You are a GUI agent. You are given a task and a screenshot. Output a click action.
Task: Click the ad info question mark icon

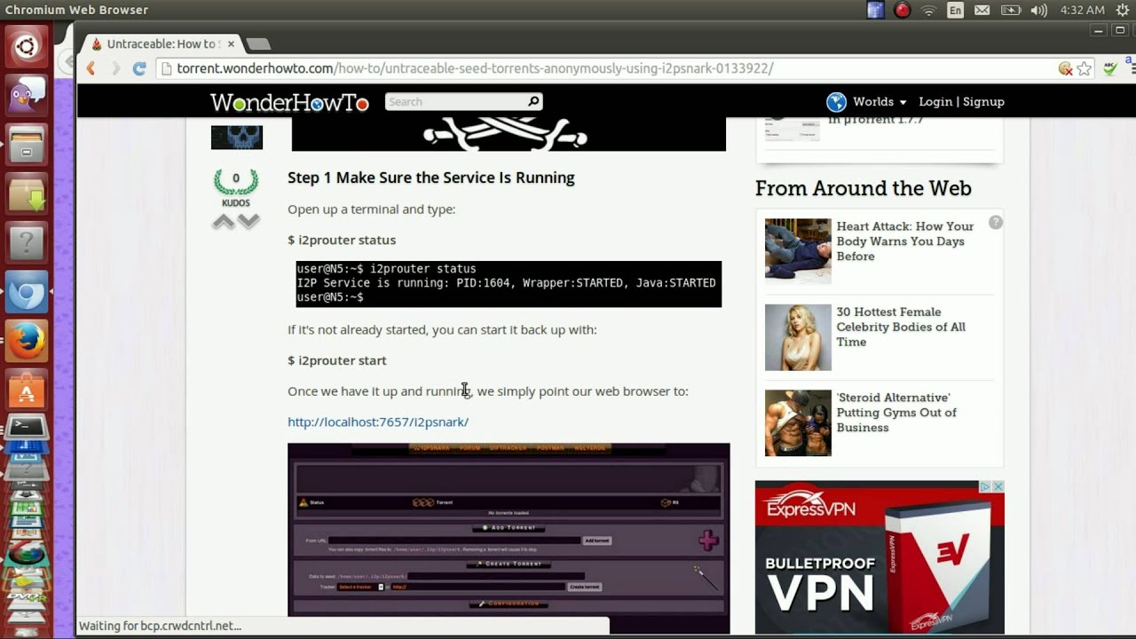pos(996,223)
